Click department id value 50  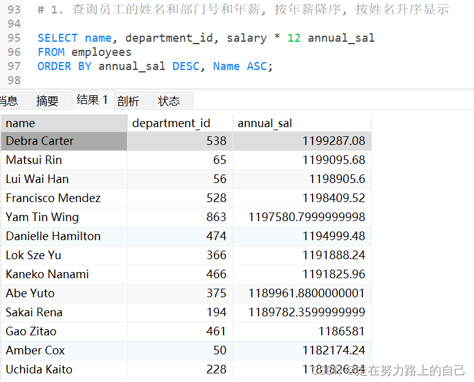tap(180, 351)
